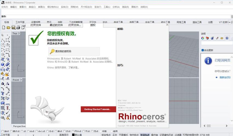Select the control point curve tool
This screenshot has height=136, width=233.
coord(8,40)
